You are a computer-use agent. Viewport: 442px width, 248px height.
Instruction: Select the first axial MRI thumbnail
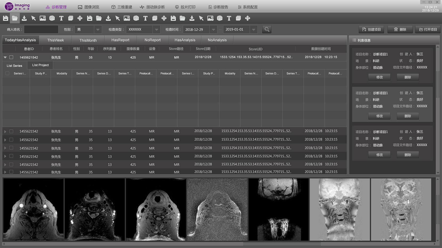tap(33, 209)
